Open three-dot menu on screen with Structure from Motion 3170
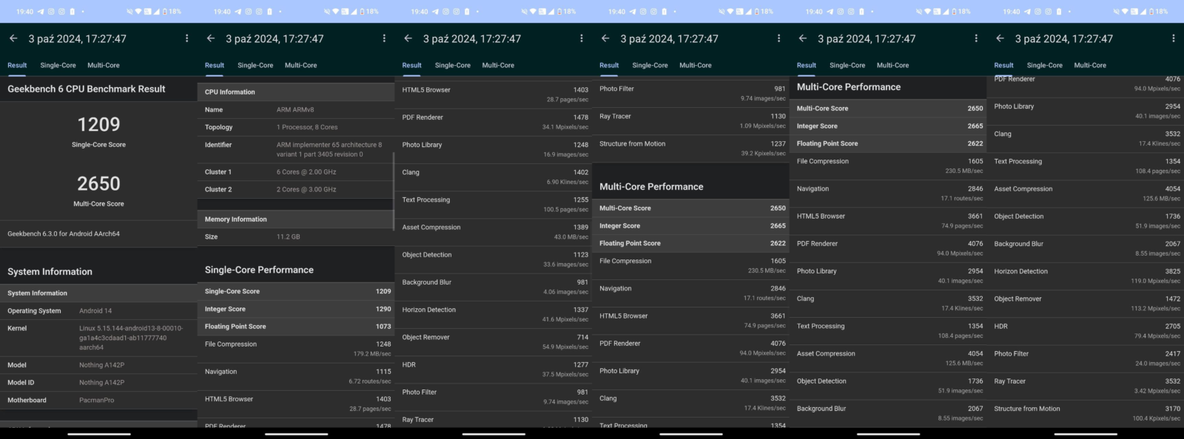This screenshot has height=439, width=1184. click(1173, 38)
